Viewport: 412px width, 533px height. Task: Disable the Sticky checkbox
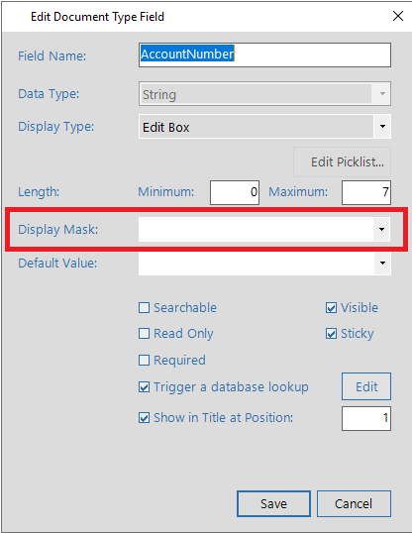click(331, 334)
